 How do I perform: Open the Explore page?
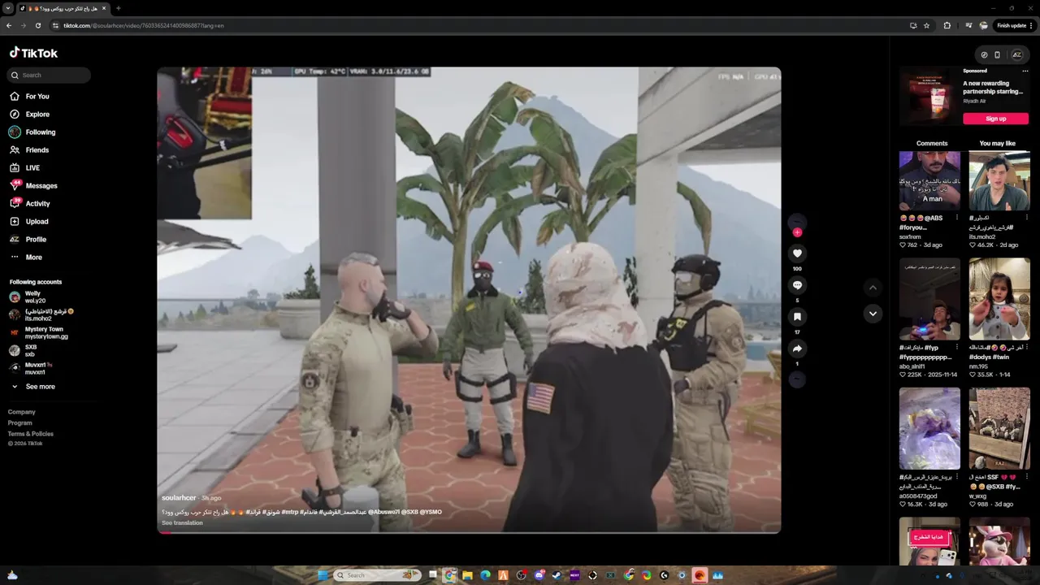29,115
